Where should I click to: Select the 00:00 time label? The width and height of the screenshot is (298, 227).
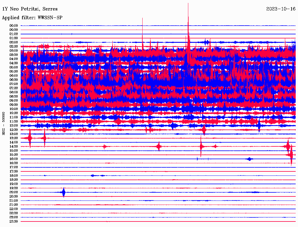tap(14, 26)
